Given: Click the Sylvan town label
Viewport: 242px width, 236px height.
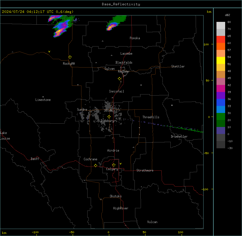Looking at the screenshot, I should pos(109,69).
